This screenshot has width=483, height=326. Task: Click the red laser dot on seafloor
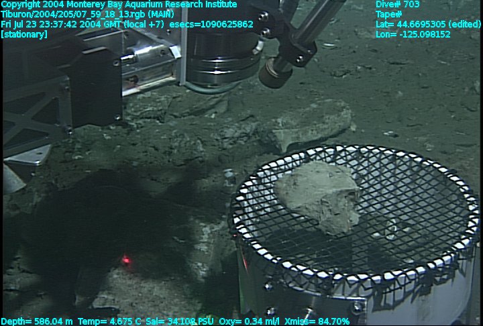coord(125,260)
